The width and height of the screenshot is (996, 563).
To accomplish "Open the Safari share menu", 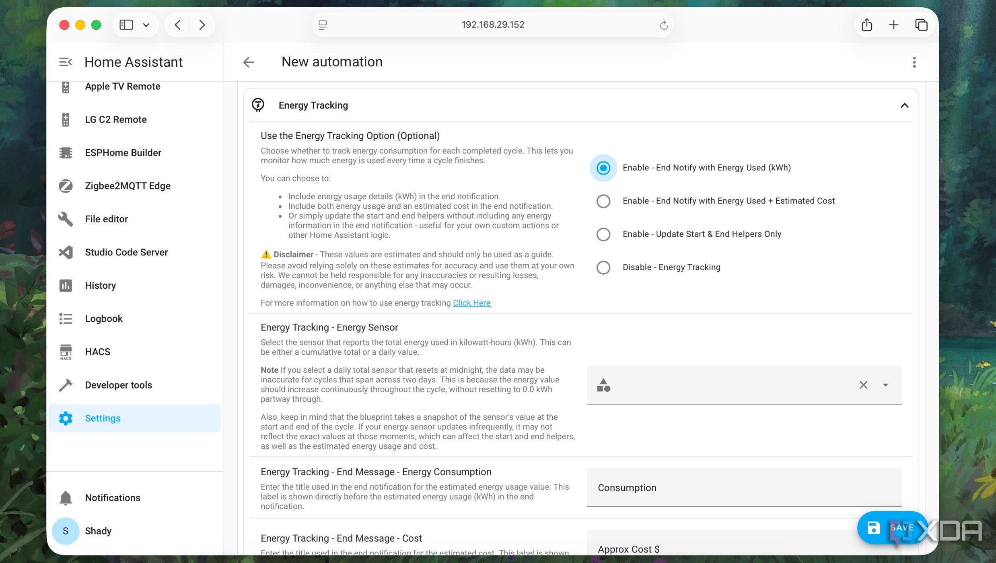I will pyautogui.click(x=867, y=25).
